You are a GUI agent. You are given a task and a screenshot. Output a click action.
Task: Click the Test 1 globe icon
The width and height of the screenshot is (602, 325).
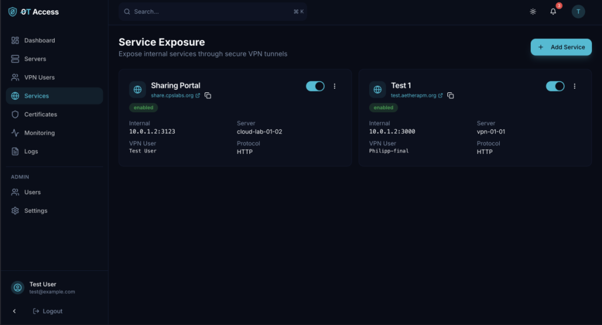point(377,89)
